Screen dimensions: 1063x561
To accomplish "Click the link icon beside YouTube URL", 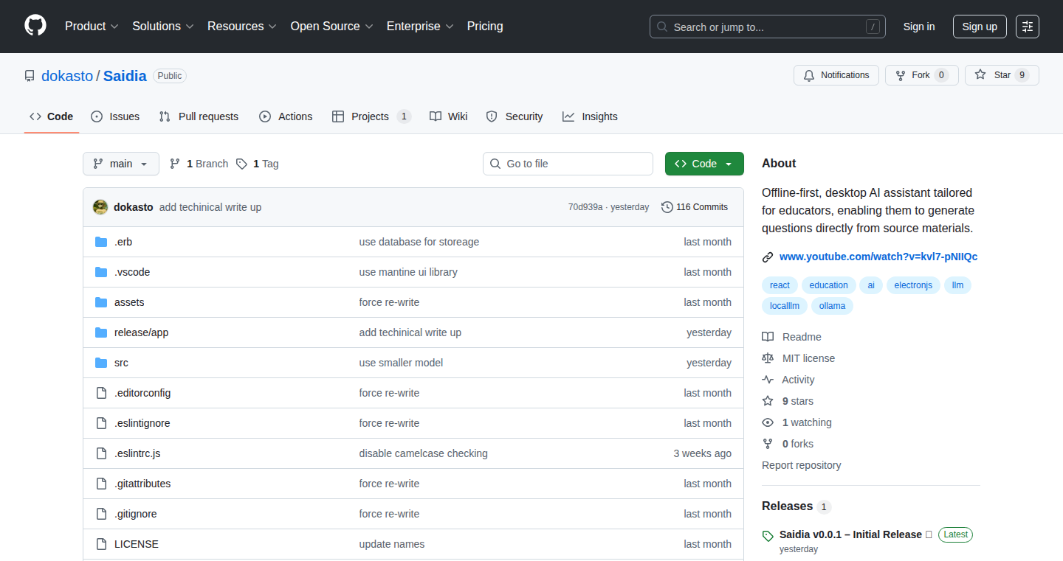I will click(768, 257).
